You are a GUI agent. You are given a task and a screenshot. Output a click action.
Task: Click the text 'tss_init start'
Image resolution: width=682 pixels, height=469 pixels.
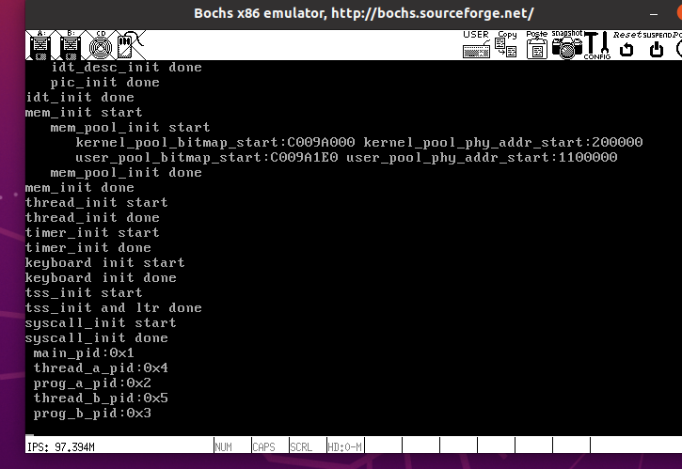click(84, 293)
